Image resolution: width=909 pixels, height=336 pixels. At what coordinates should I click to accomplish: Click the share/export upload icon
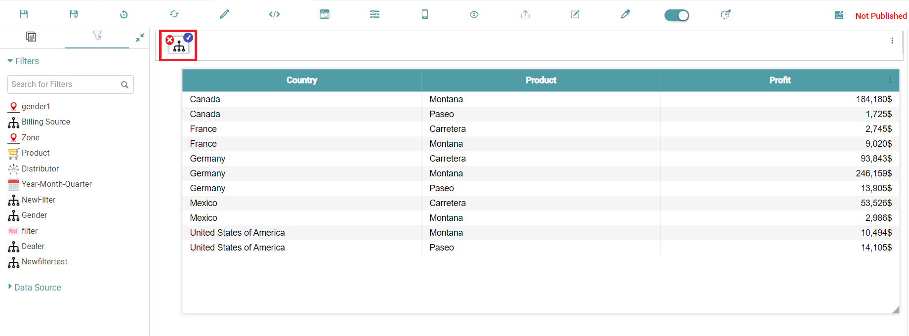click(x=525, y=14)
